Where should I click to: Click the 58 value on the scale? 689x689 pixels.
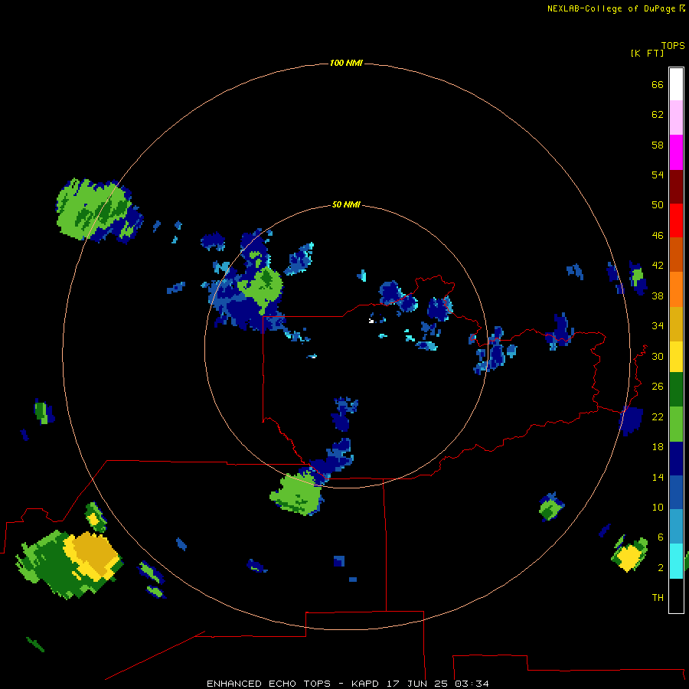tap(658, 145)
